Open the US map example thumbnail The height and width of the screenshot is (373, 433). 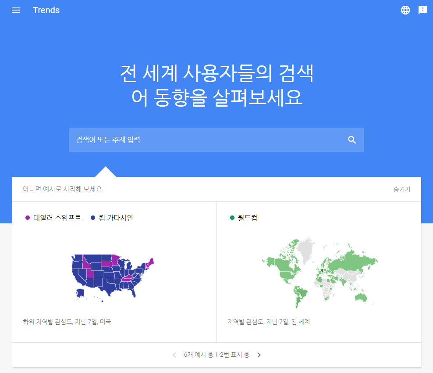tap(113, 278)
